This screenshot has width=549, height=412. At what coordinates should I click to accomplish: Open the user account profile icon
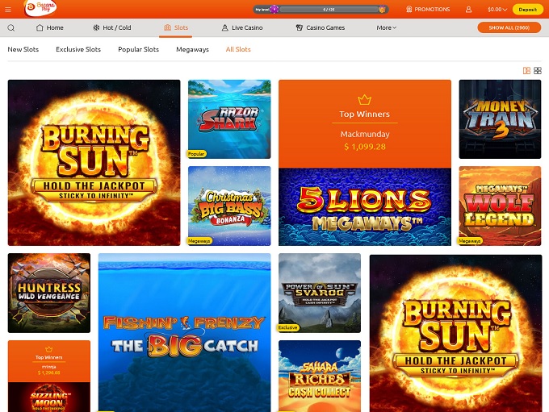(x=468, y=10)
